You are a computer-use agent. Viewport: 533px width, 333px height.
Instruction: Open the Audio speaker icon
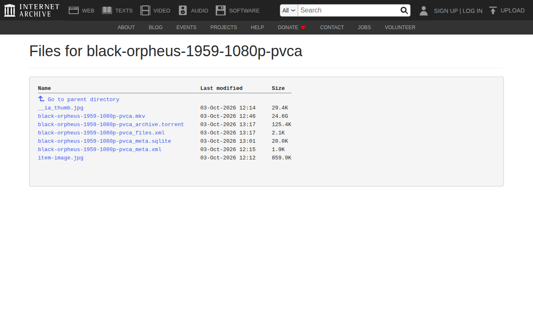[x=183, y=10]
